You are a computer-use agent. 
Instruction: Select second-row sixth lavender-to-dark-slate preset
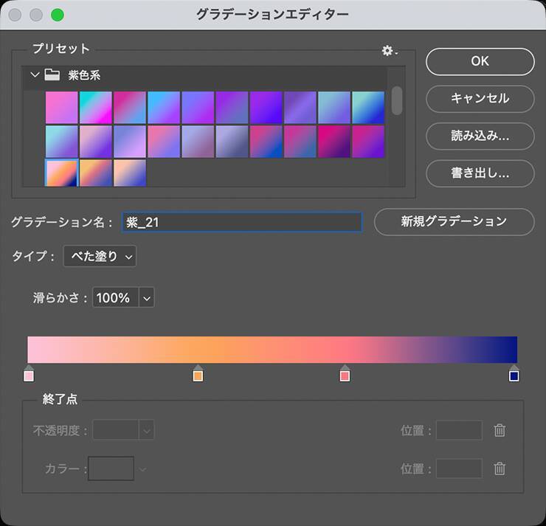232,142
